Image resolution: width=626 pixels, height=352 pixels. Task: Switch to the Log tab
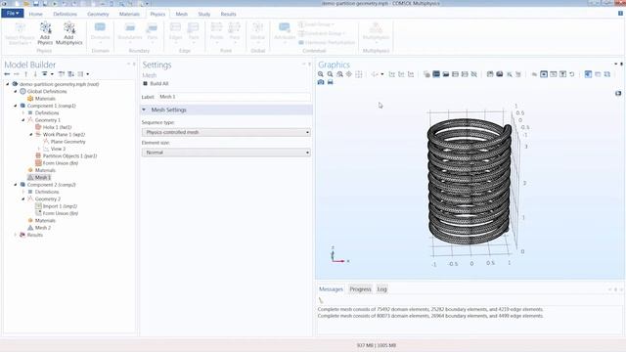tap(382, 289)
